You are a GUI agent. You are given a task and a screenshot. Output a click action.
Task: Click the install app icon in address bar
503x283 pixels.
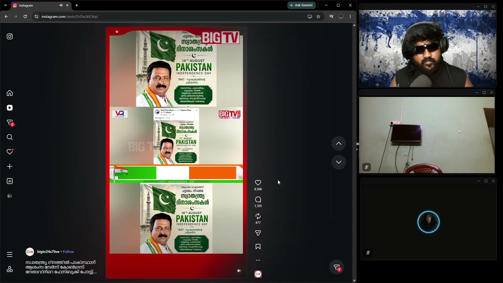coord(310,17)
